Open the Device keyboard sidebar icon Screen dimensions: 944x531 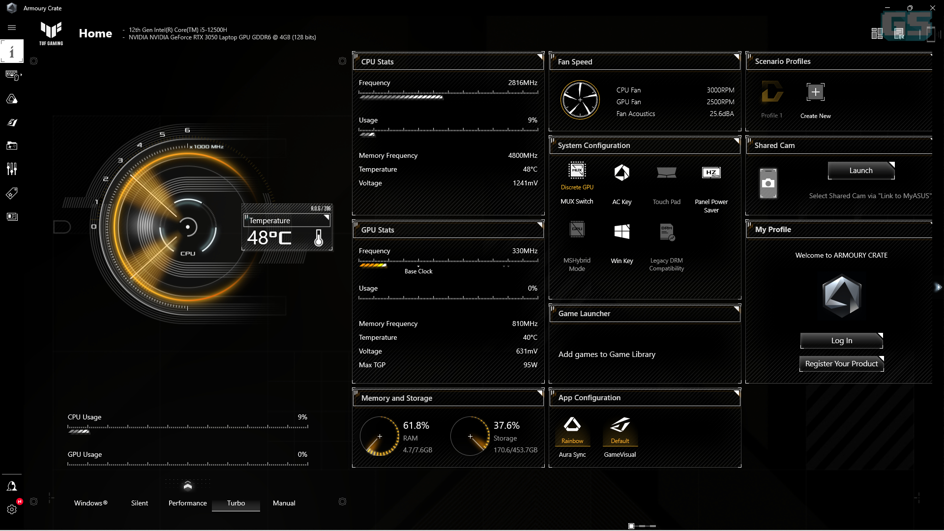12,75
